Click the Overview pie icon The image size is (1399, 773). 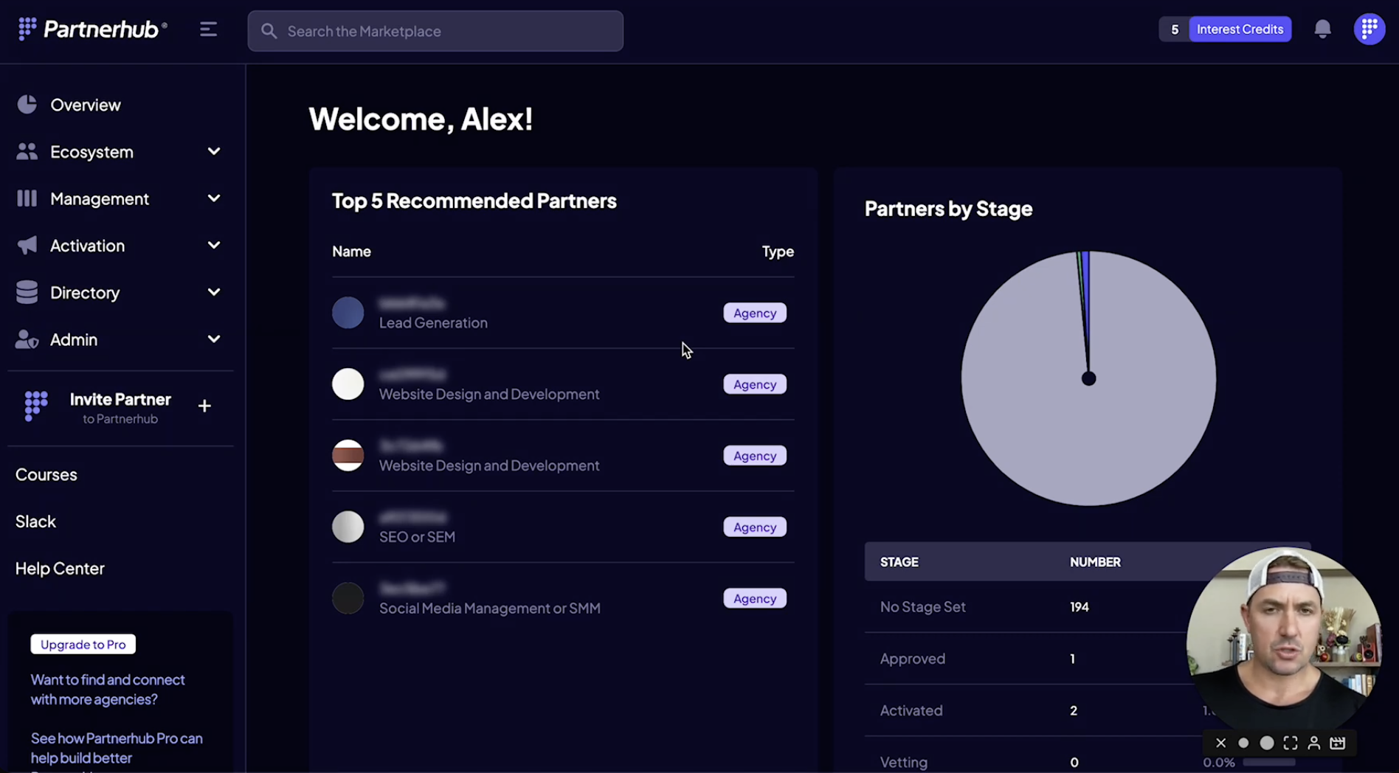pyautogui.click(x=27, y=105)
